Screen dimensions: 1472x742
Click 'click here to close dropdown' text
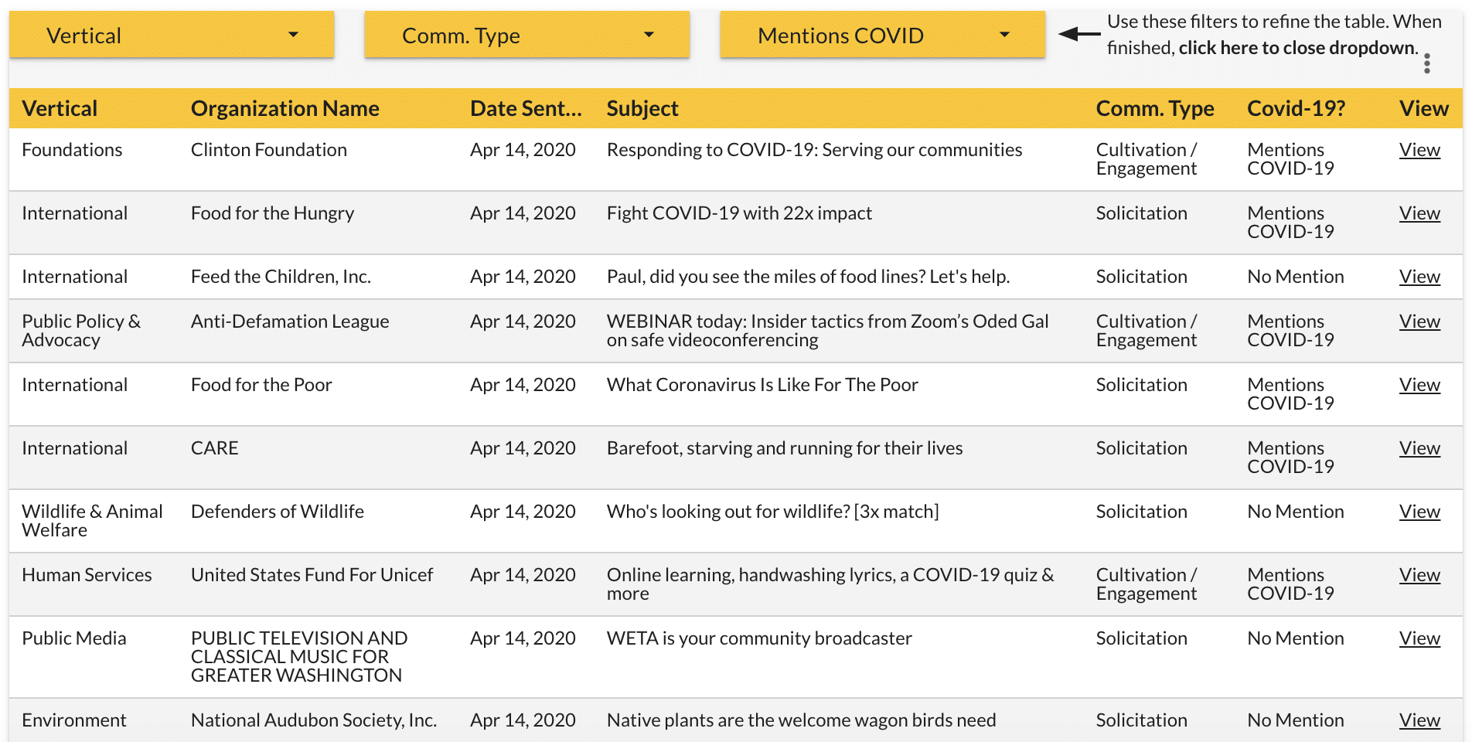pos(1298,48)
